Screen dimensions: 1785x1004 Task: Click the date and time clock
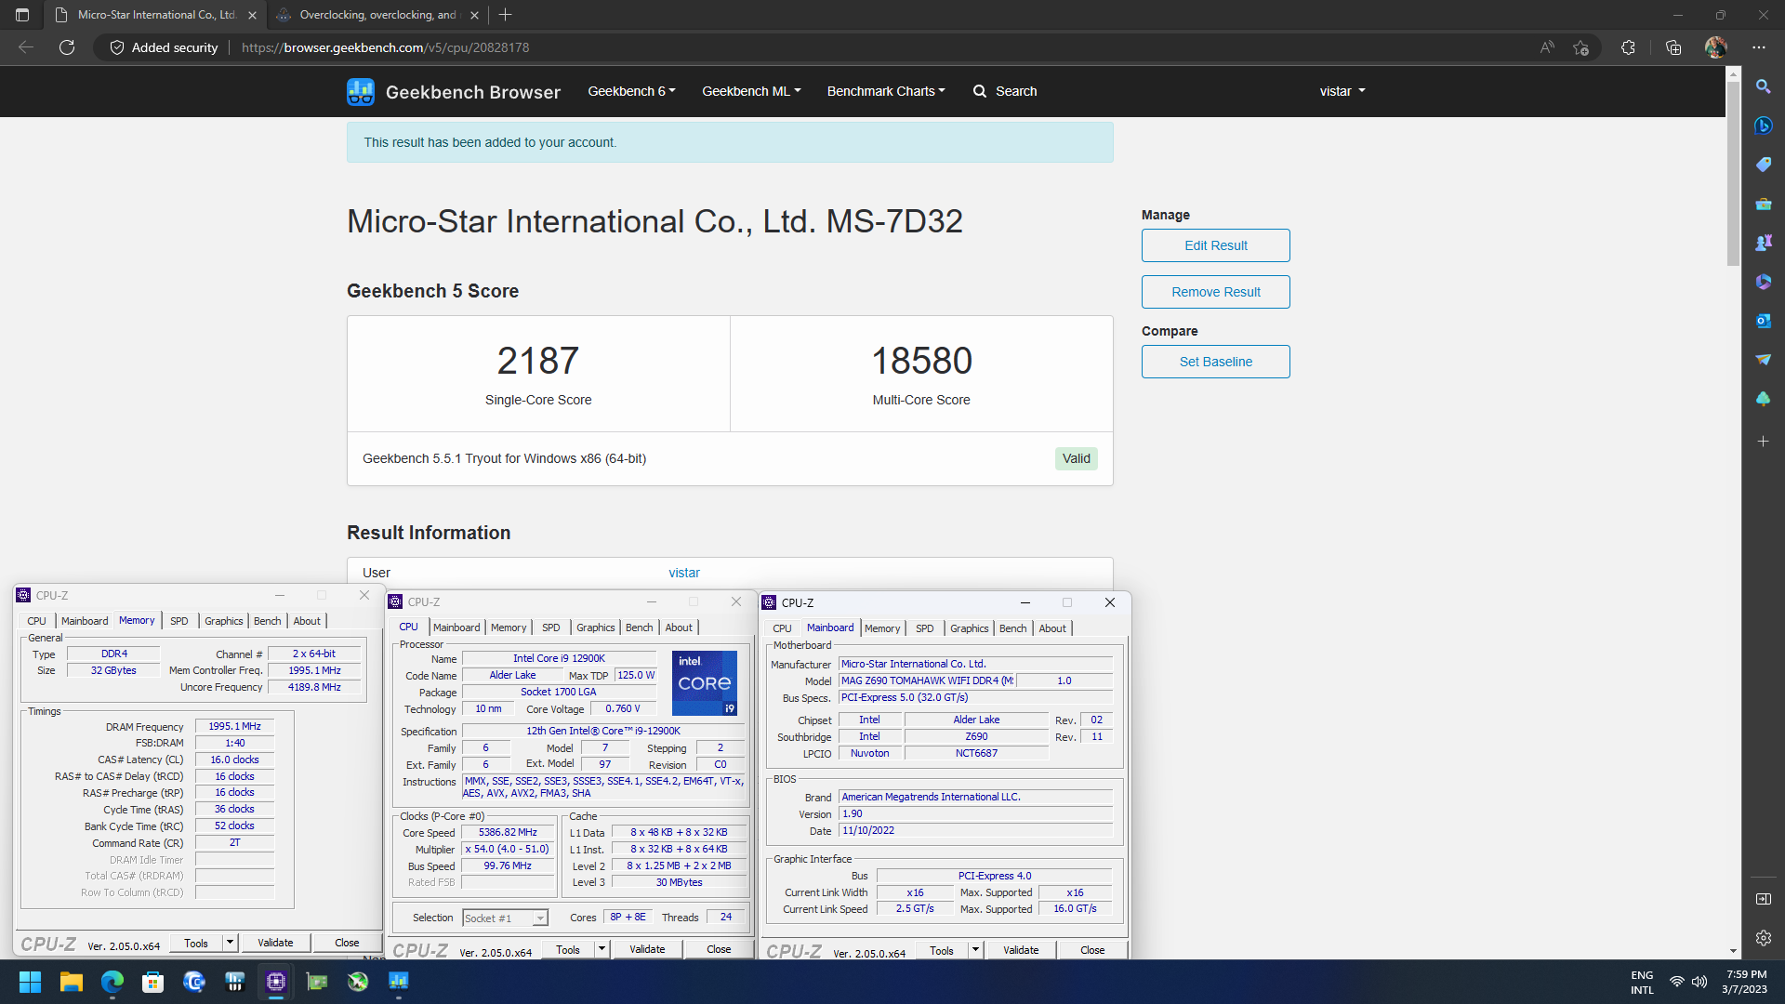click(1745, 982)
